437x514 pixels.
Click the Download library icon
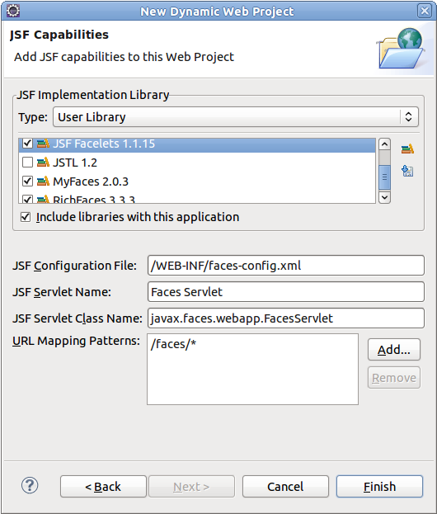coord(407,171)
